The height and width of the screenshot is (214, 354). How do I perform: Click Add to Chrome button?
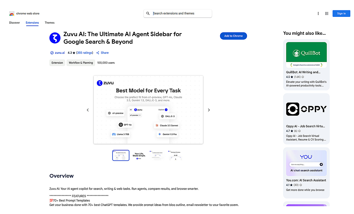233,36
